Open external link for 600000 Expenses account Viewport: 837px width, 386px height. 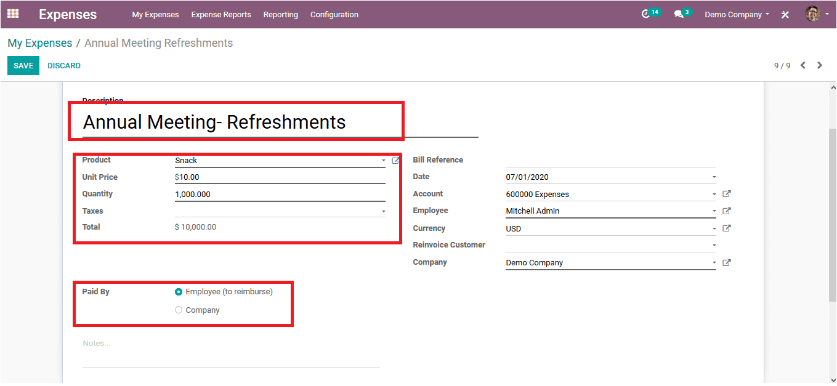point(727,194)
